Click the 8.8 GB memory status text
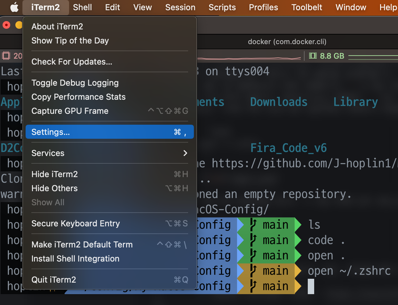 (332, 56)
